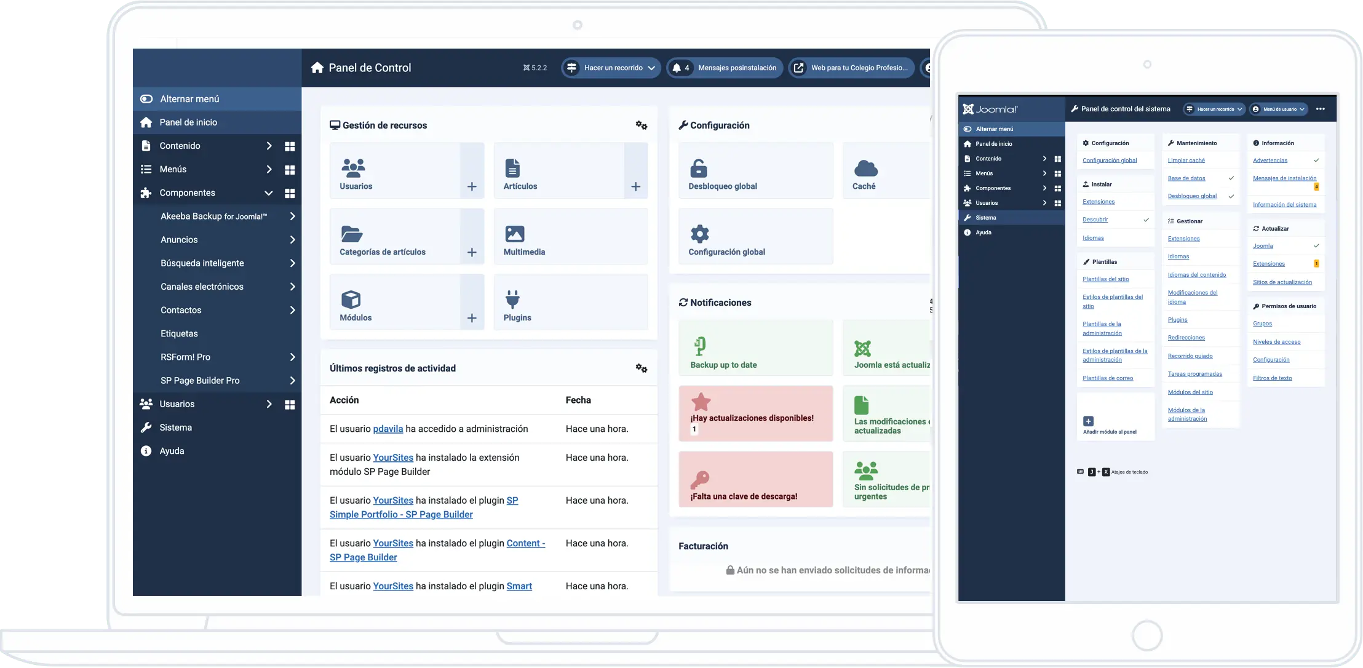
Task: Click gears icon in Gestión de recursos
Action: (641, 125)
